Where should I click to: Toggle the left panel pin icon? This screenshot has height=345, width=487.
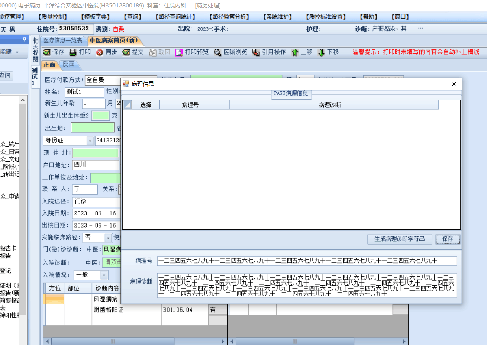pos(25,39)
